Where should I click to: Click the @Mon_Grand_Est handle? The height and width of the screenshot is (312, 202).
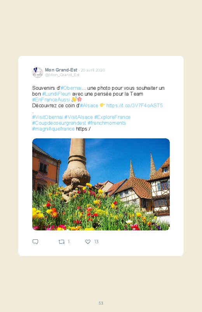click(x=62, y=75)
